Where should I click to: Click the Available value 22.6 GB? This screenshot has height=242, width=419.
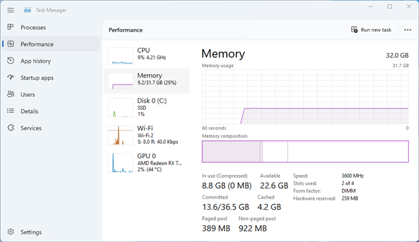(274, 185)
